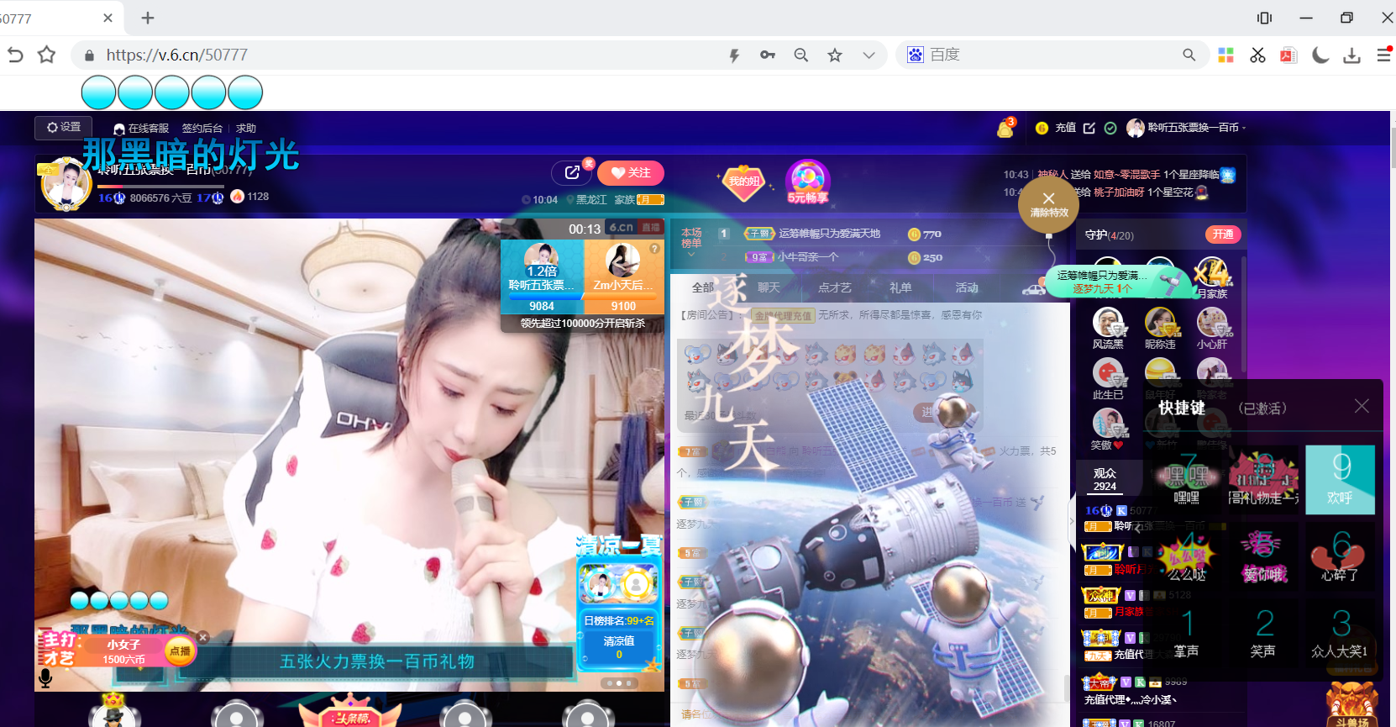The height and width of the screenshot is (727, 1396).
Task: Click ranked user 小牛哥亲一个
Action: click(x=807, y=257)
